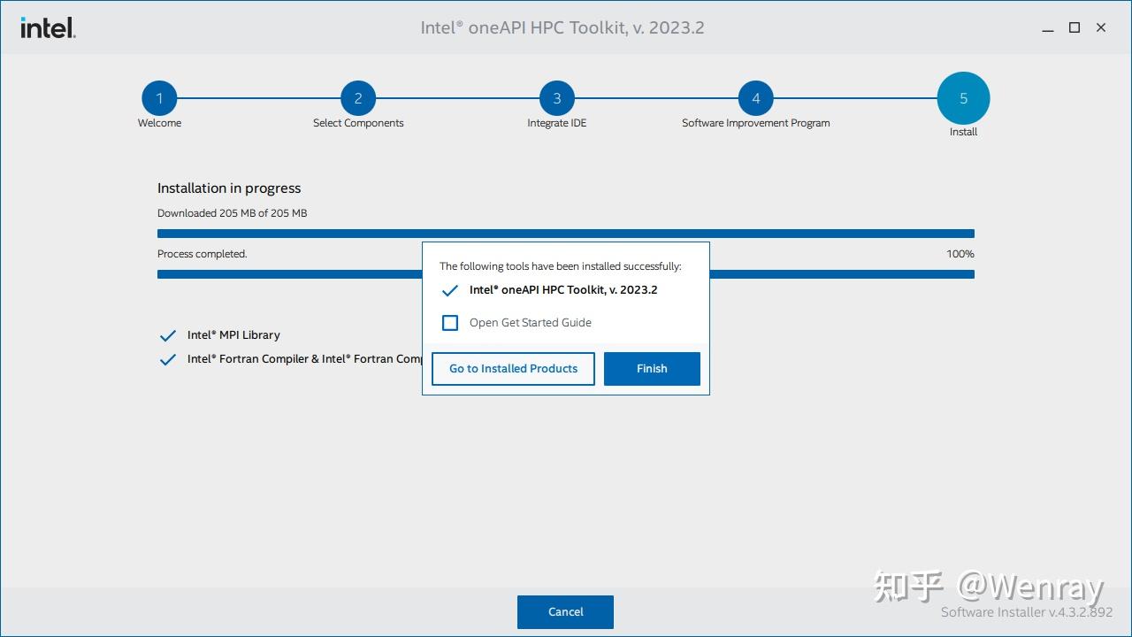Select the Welcome step circle
This screenshot has width=1132, height=637.
point(159,98)
